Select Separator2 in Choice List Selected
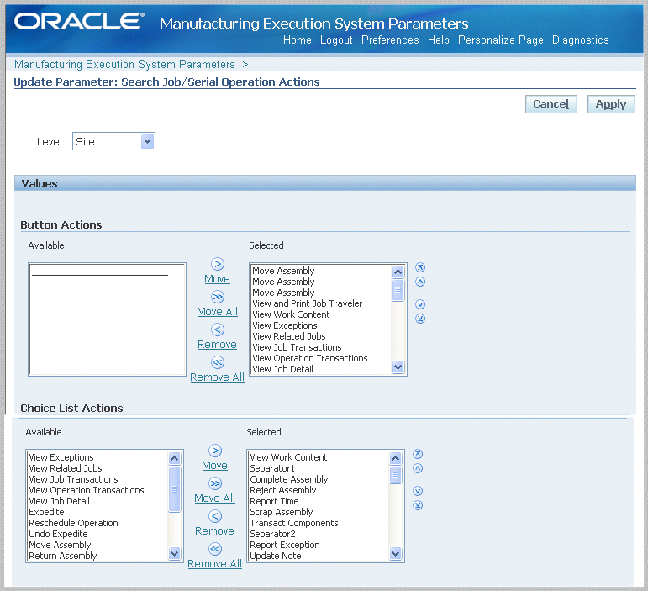 tap(272, 534)
